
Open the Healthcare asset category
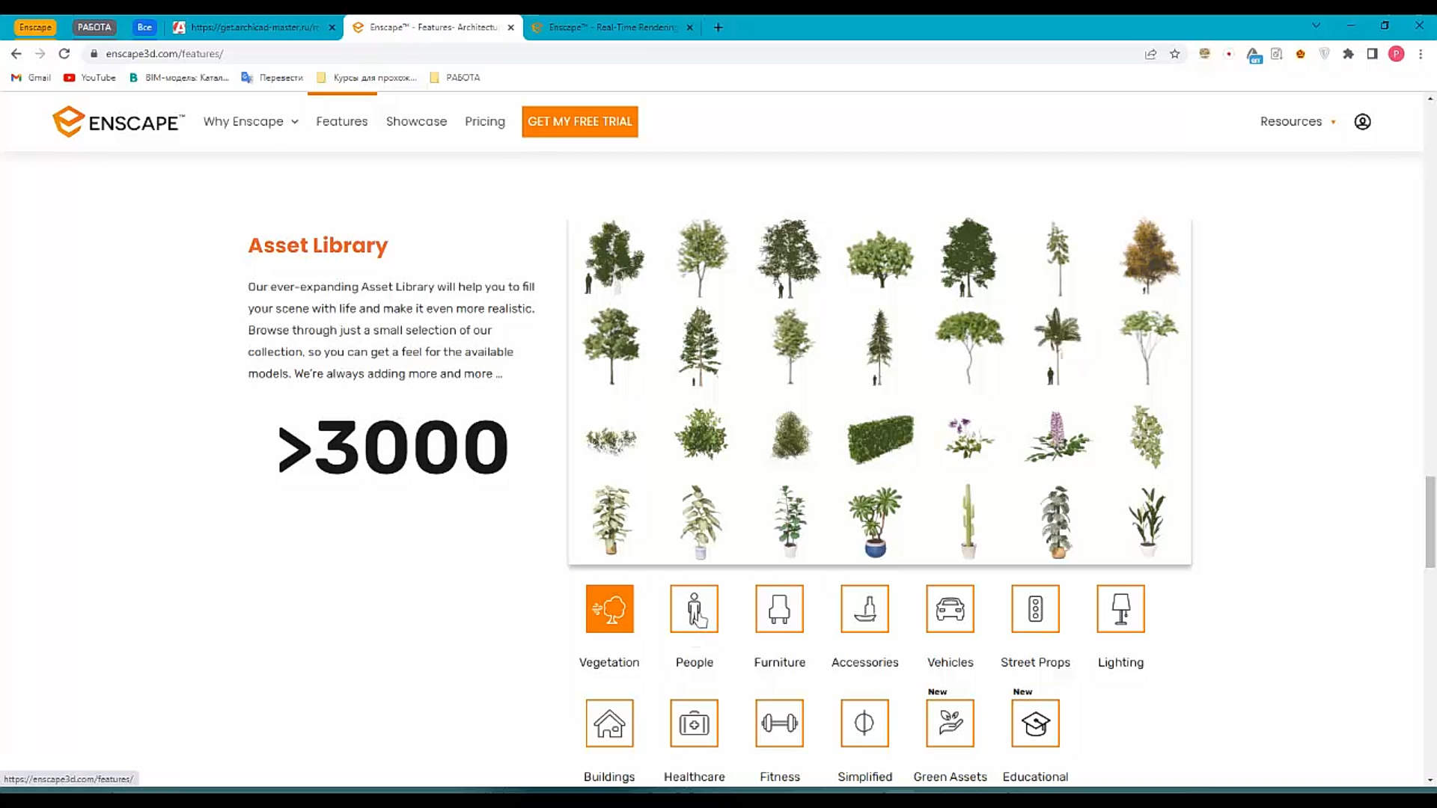tap(694, 723)
